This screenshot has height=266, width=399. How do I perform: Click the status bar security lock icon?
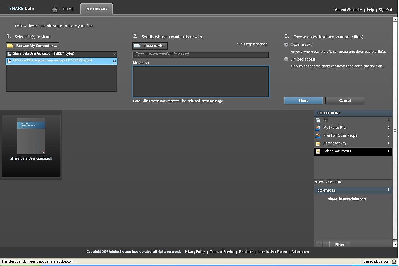coord(394,261)
